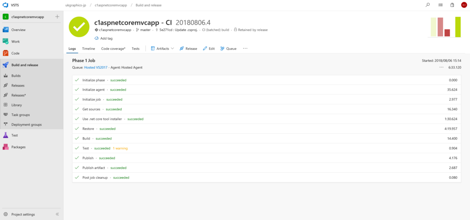
Task: Click the Edit pencil button
Action: click(209, 48)
